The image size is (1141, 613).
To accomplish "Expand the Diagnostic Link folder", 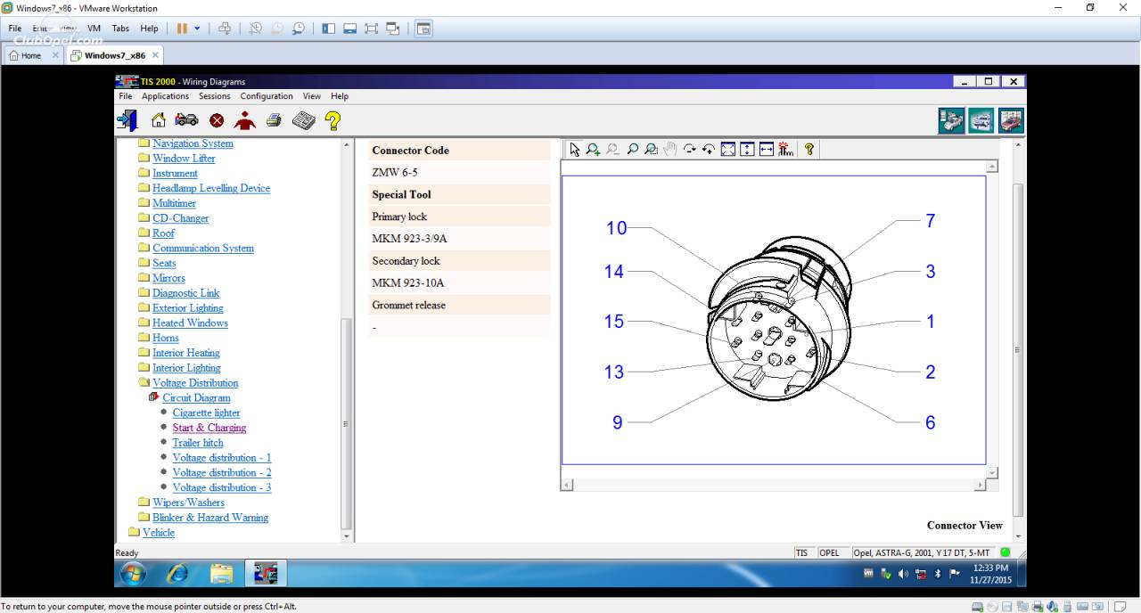I will [x=144, y=293].
